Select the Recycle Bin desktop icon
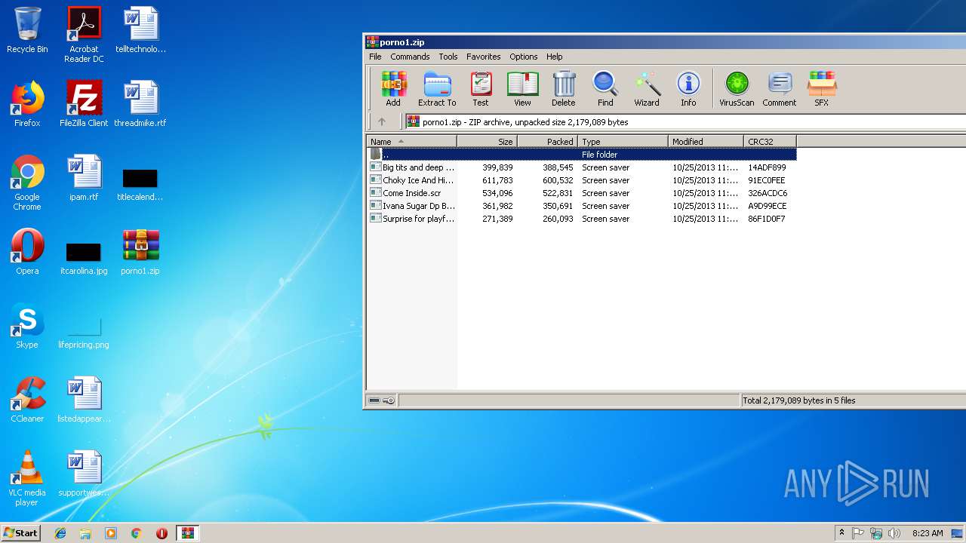 [27, 32]
